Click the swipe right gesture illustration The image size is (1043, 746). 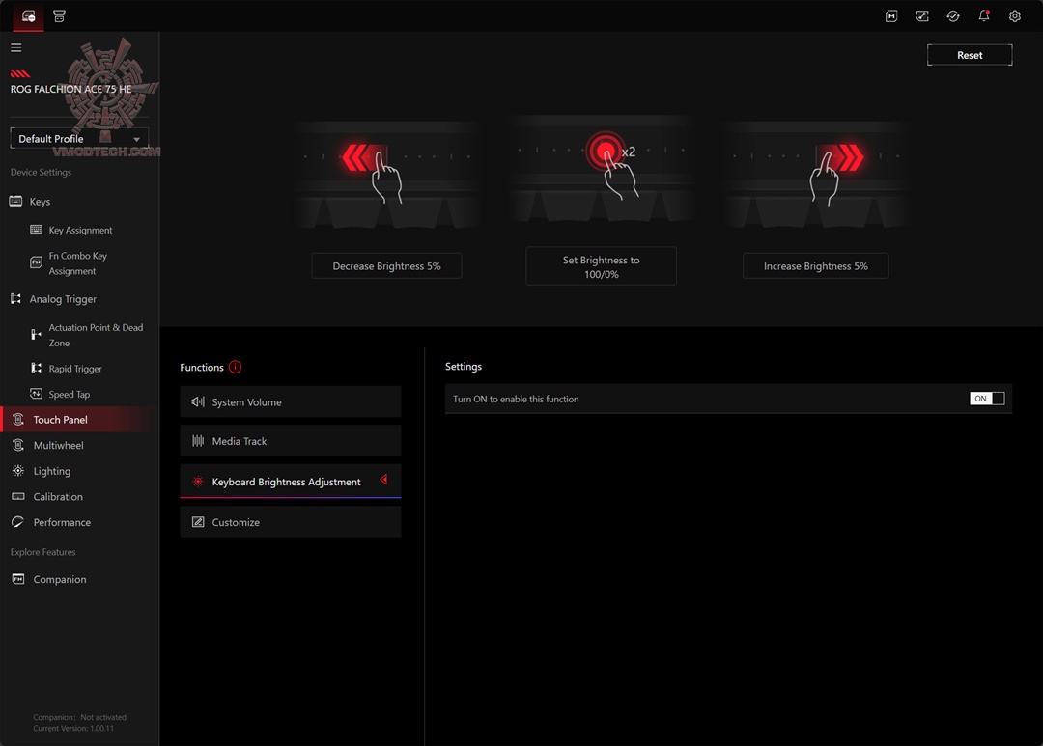tap(816, 175)
